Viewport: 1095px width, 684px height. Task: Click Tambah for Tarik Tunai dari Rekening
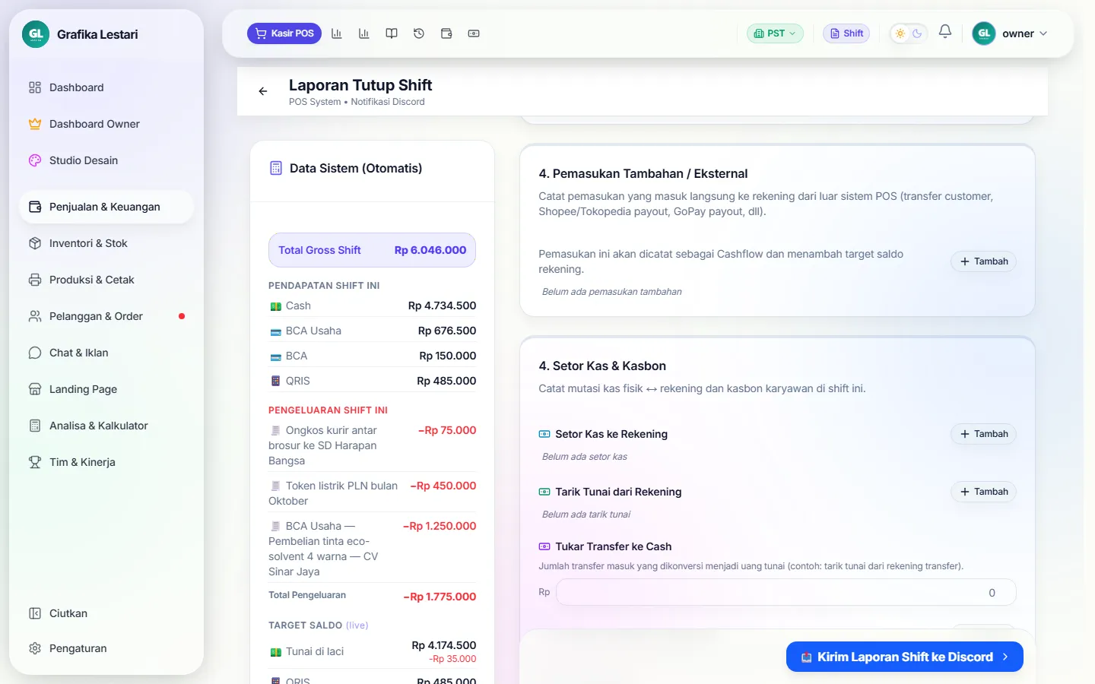tap(983, 492)
